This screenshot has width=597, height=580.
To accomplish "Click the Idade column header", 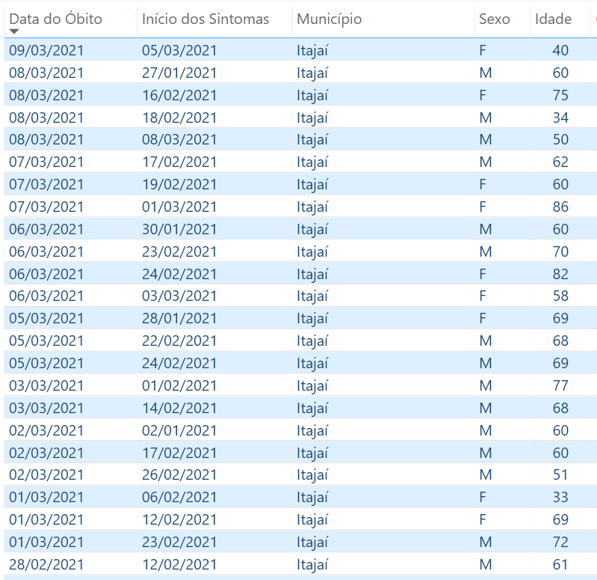I will point(553,19).
